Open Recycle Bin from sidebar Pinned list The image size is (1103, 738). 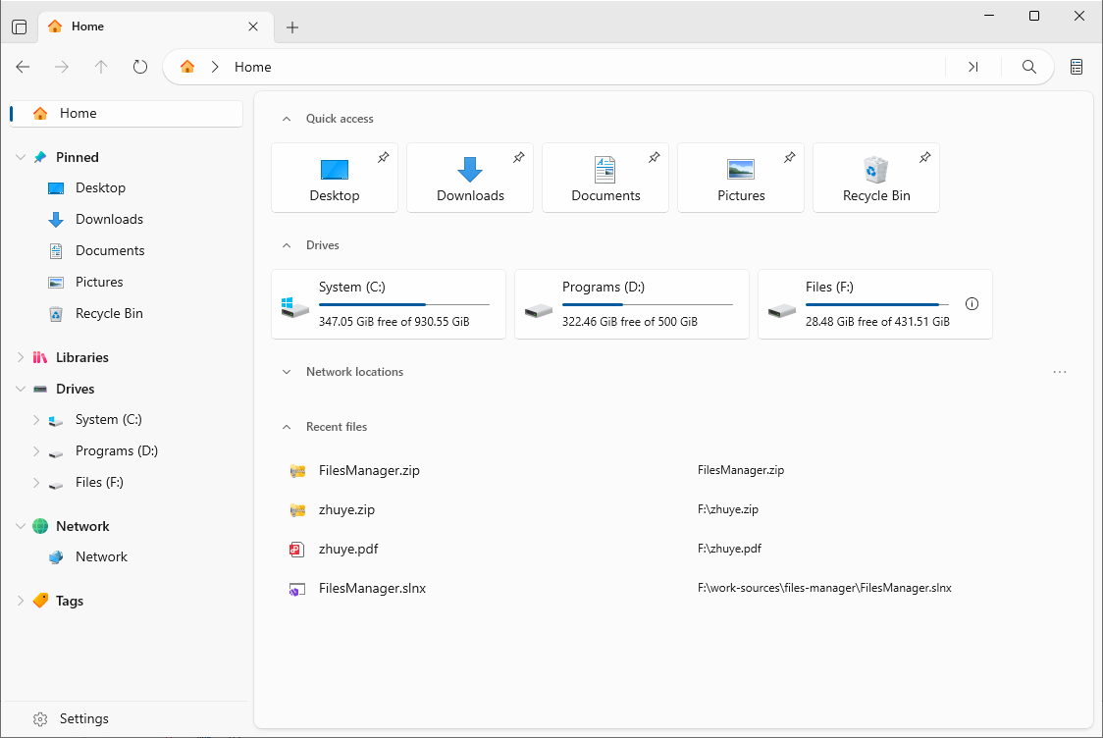[x=109, y=314]
